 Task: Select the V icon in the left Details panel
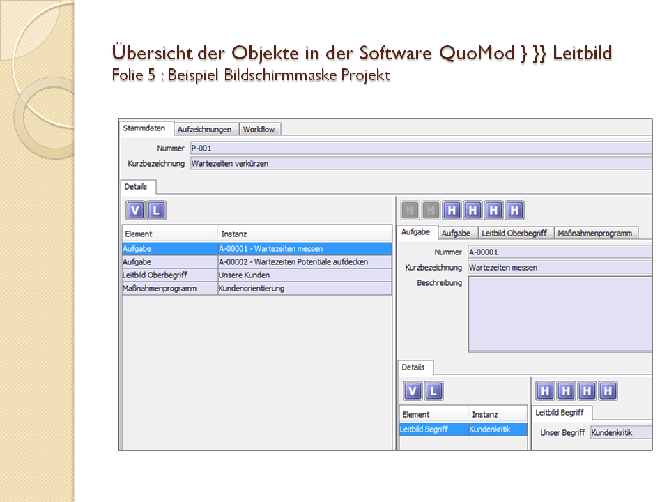click(x=135, y=210)
